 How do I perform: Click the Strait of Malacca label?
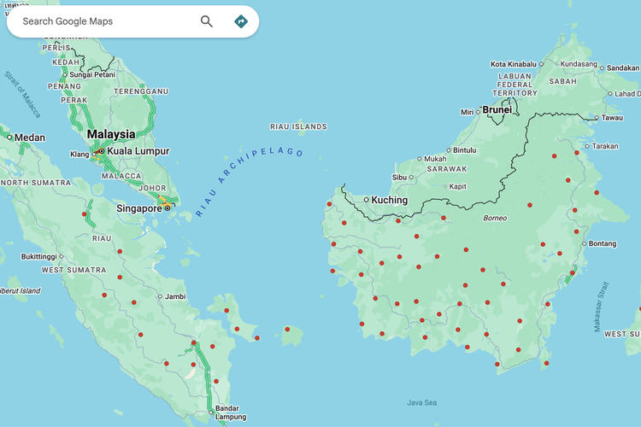(22, 95)
